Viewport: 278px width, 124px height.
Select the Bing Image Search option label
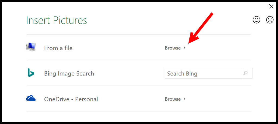(x=69, y=73)
